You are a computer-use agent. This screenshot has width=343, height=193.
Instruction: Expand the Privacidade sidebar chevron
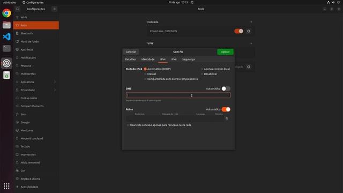point(55,90)
